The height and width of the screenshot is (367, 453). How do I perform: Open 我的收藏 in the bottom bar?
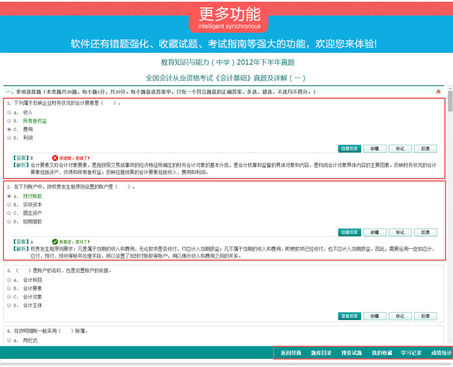point(382,353)
